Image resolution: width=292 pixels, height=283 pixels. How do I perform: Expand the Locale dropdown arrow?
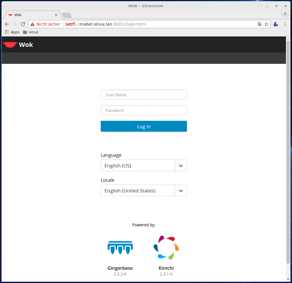point(181,191)
